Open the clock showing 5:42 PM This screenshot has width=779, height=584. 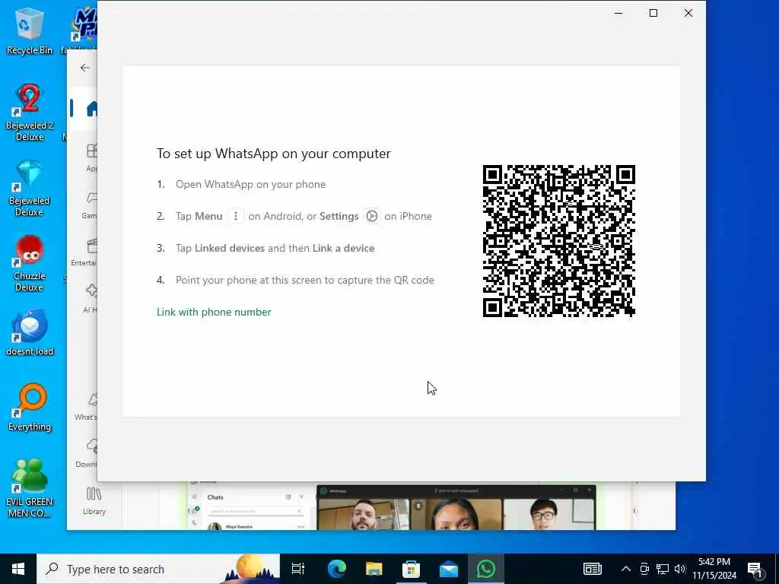pos(714,569)
